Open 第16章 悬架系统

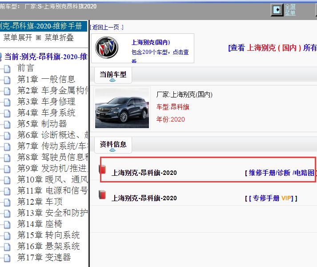(x=48, y=246)
